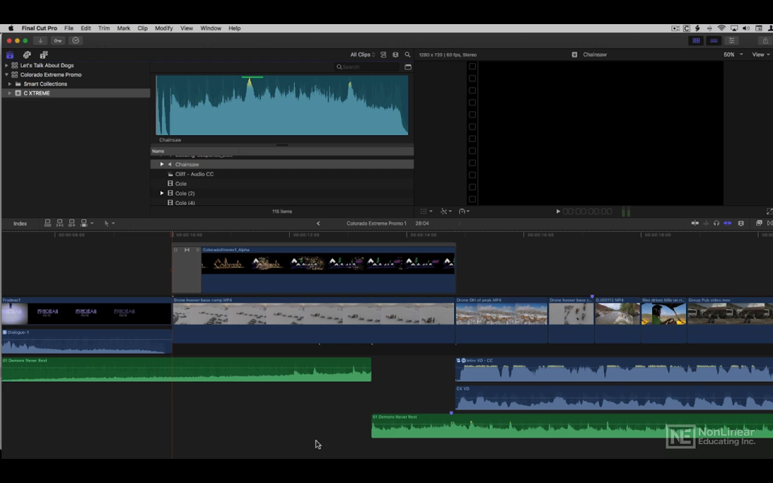Click the timeline Index button
The image size is (773, 483).
[20, 223]
